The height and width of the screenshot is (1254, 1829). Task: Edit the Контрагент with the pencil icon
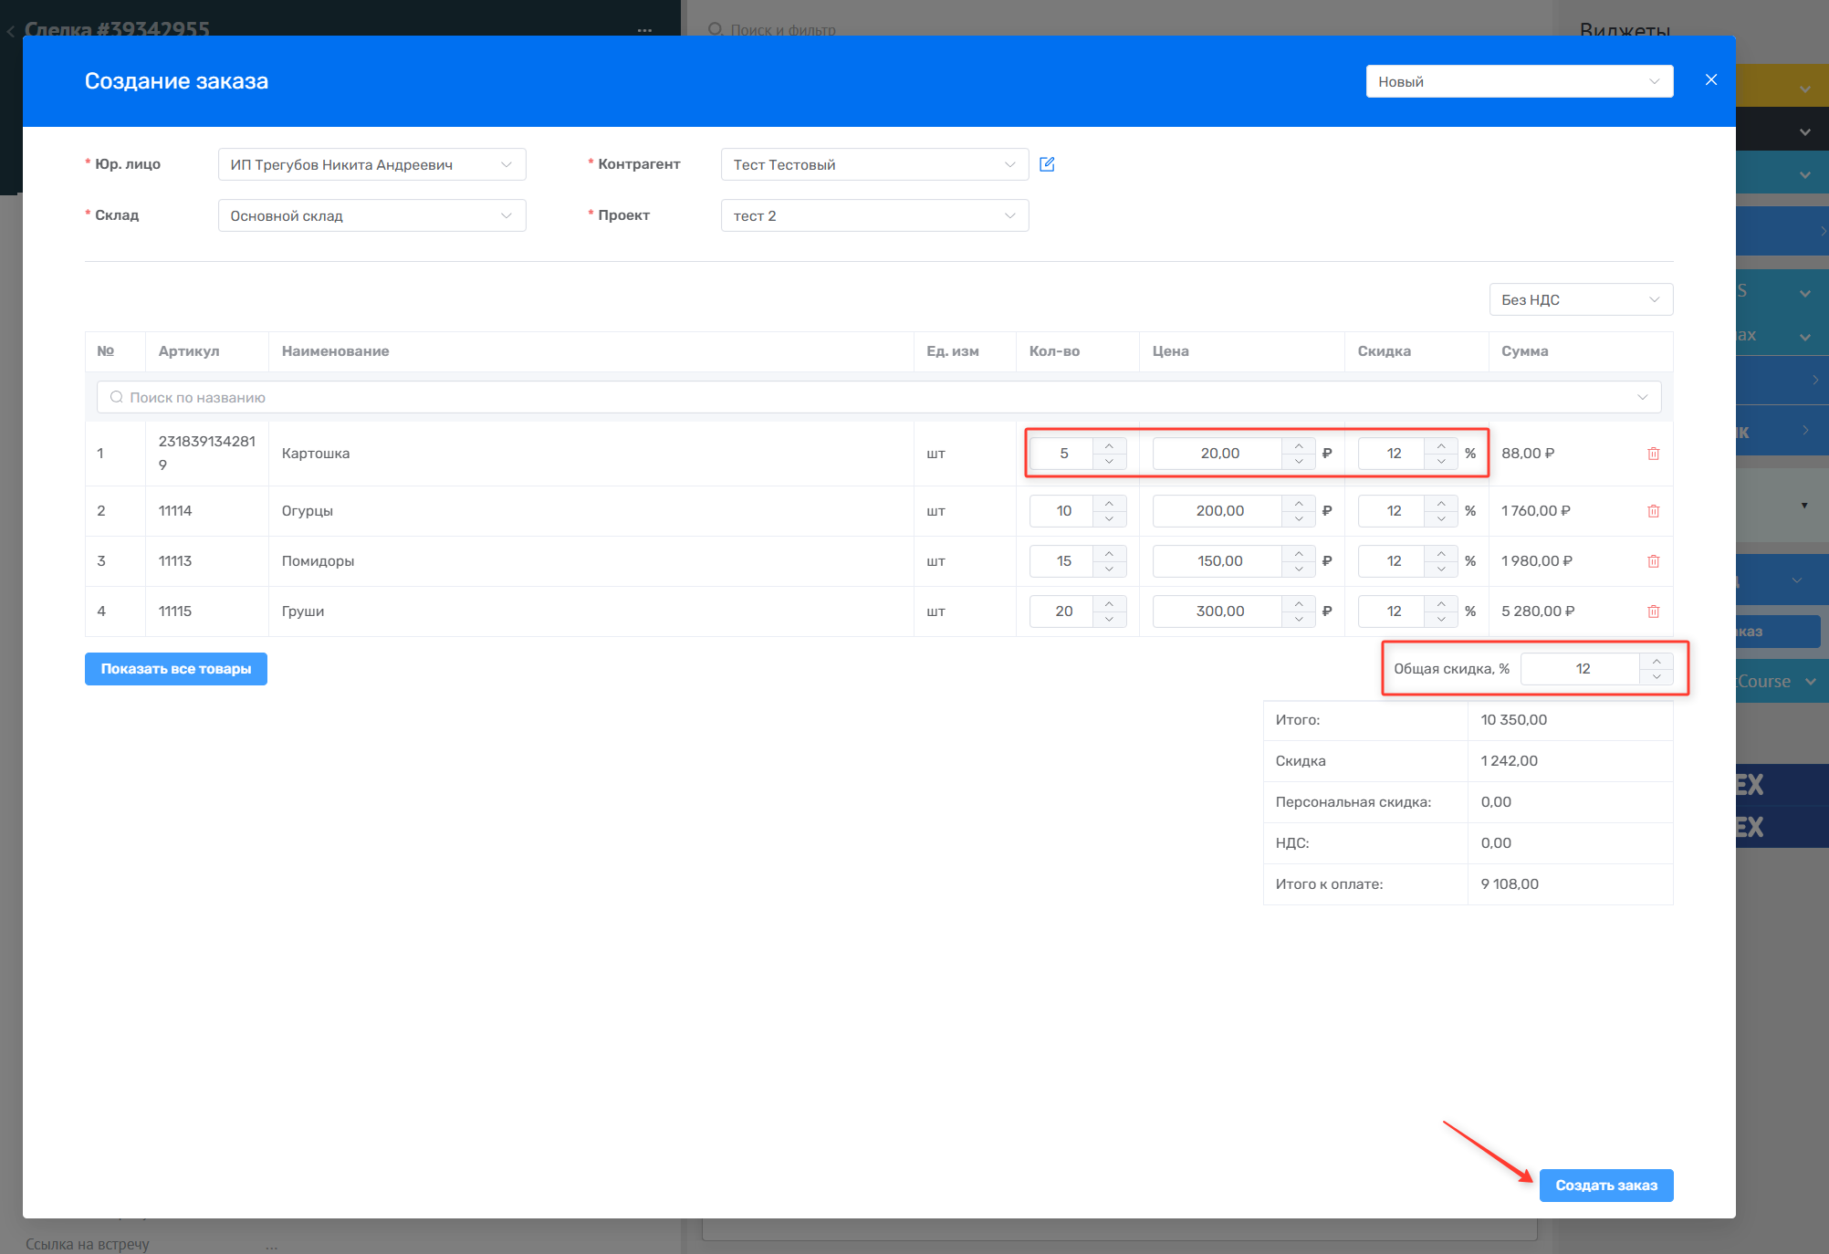pyautogui.click(x=1047, y=164)
